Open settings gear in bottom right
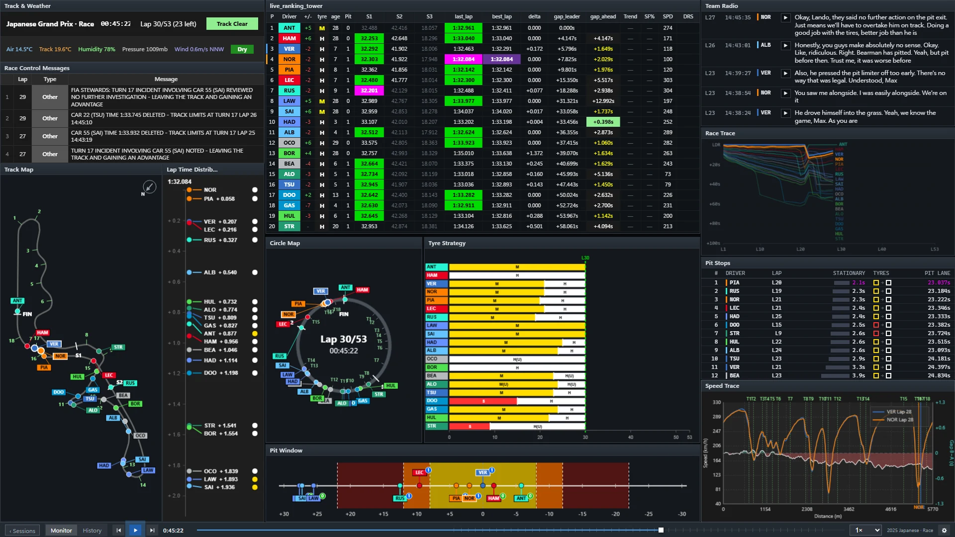The height and width of the screenshot is (537, 955). pos(944,531)
